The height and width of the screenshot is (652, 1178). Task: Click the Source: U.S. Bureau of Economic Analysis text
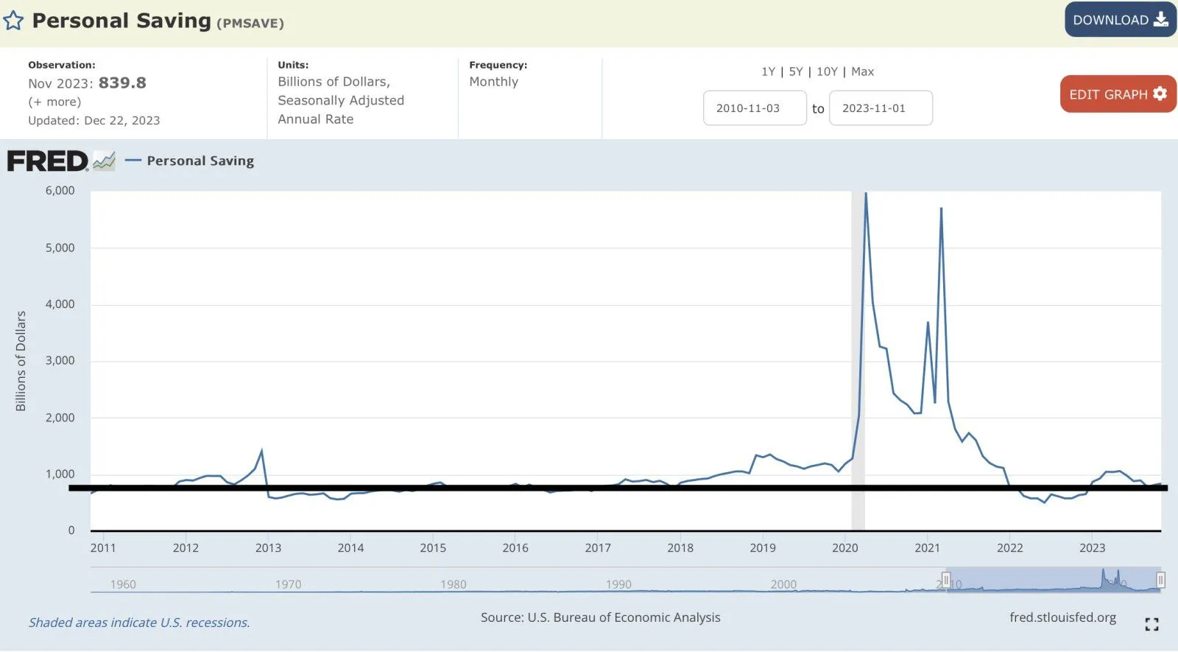pyautogui.click(x=600, y=617)
